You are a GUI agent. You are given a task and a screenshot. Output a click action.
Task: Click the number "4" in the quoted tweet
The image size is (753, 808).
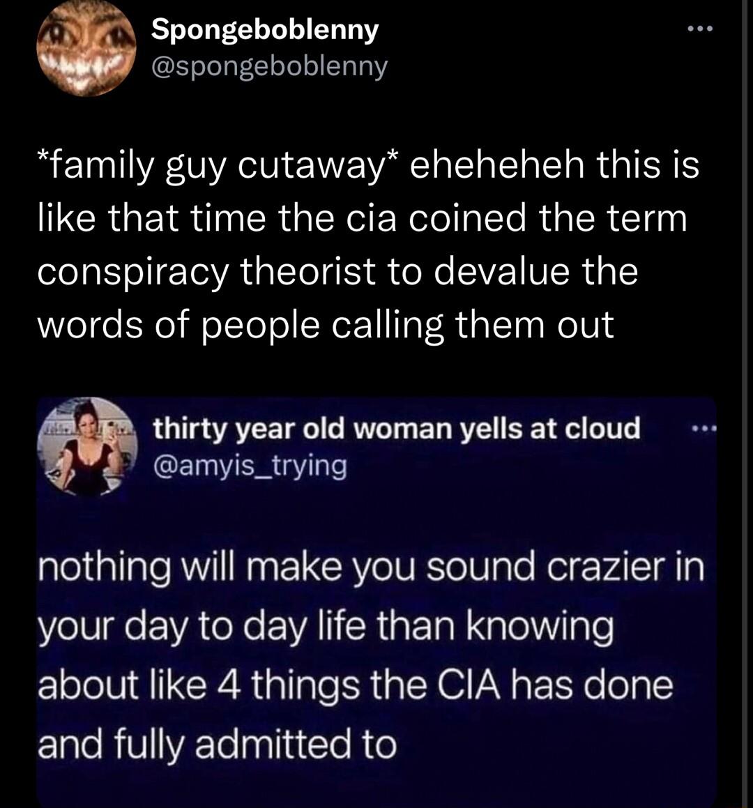[228, 686]
